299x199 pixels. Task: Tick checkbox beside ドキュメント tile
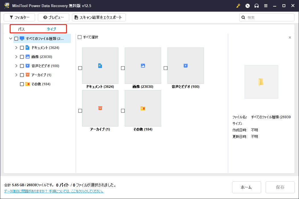click(80, 68)
